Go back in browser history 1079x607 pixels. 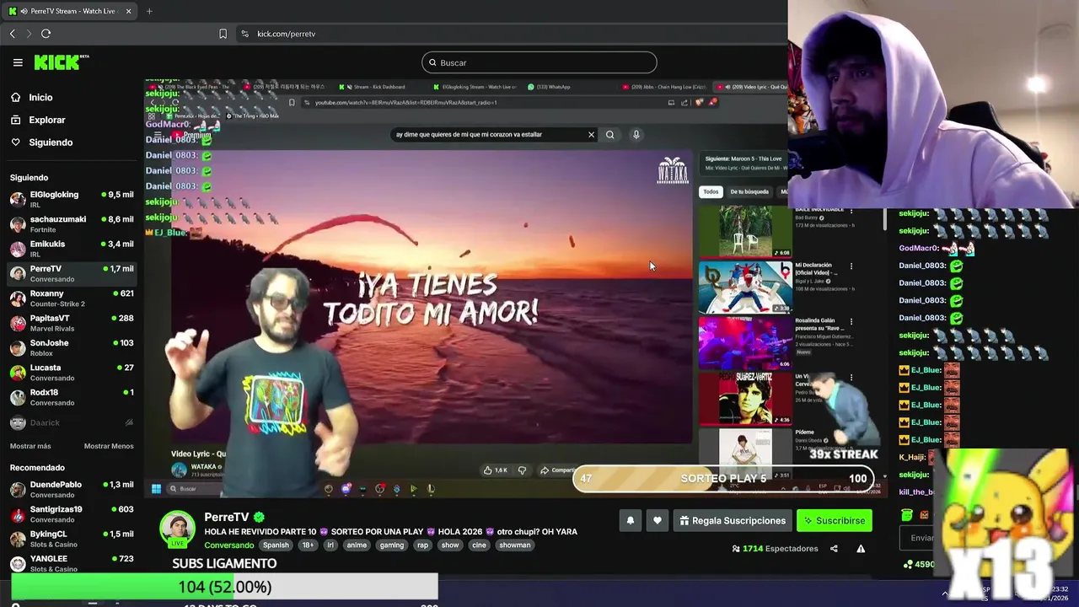coord(13,34)
